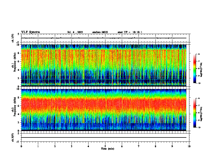Viewport: 213px width, 164px height.
Task: Click the time axis tick label "1"
Action: click(x=38, y=146)
